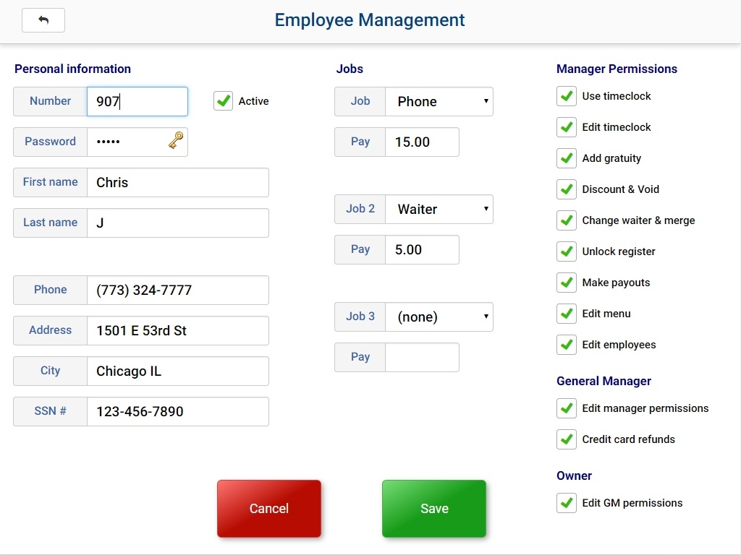
Task: Uncheck Edit manager permissions
Action: (x=566, y=409)
